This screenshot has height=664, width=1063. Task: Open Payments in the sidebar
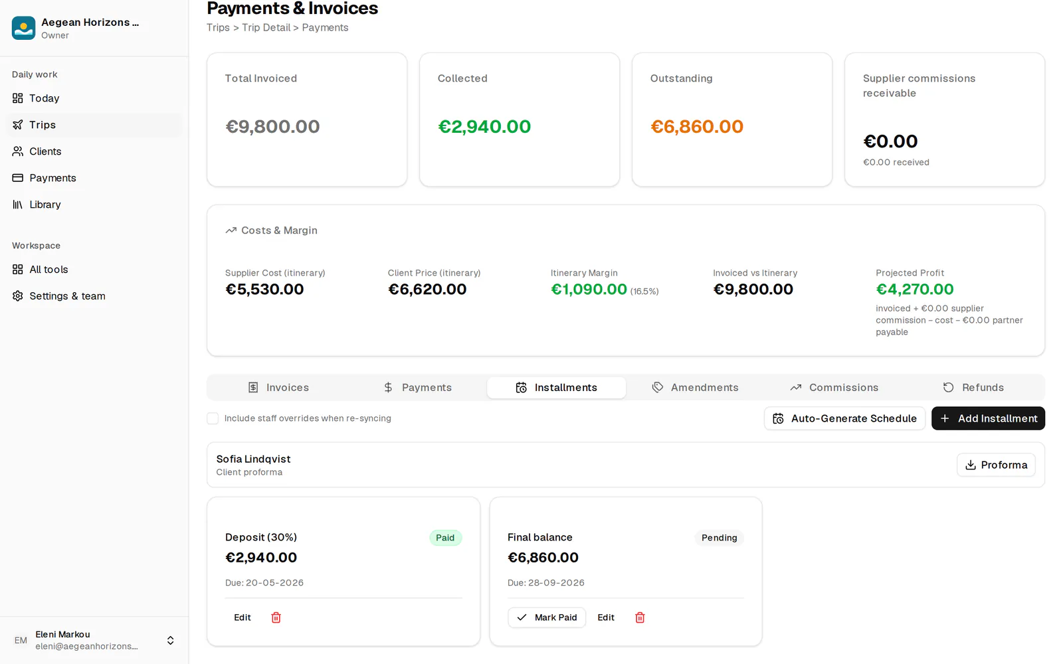(94, 178)
